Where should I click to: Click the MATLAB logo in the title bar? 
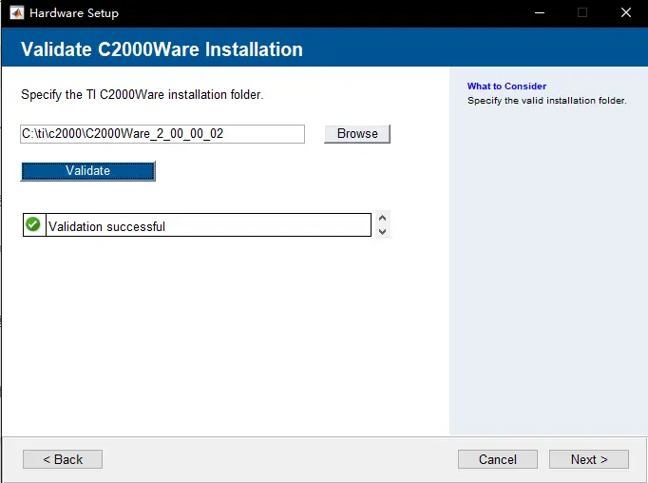pyautogui.click(x=16, y=13)
